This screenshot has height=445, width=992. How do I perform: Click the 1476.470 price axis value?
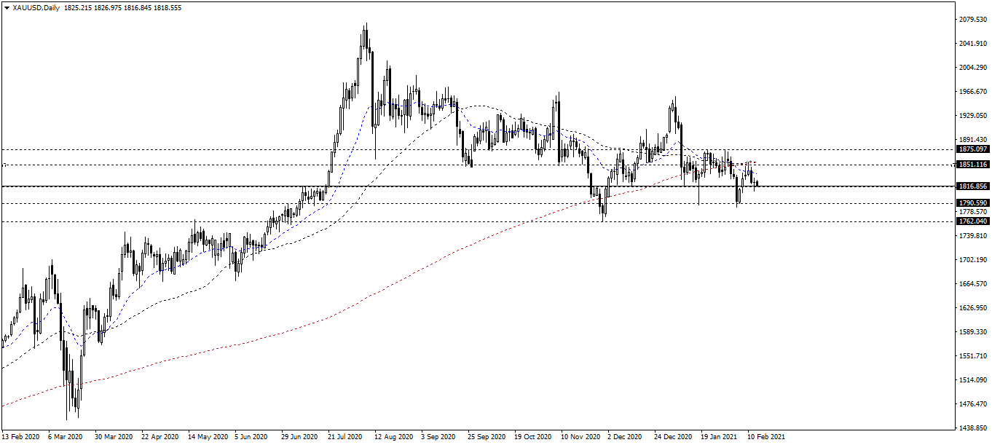(974, 404)
